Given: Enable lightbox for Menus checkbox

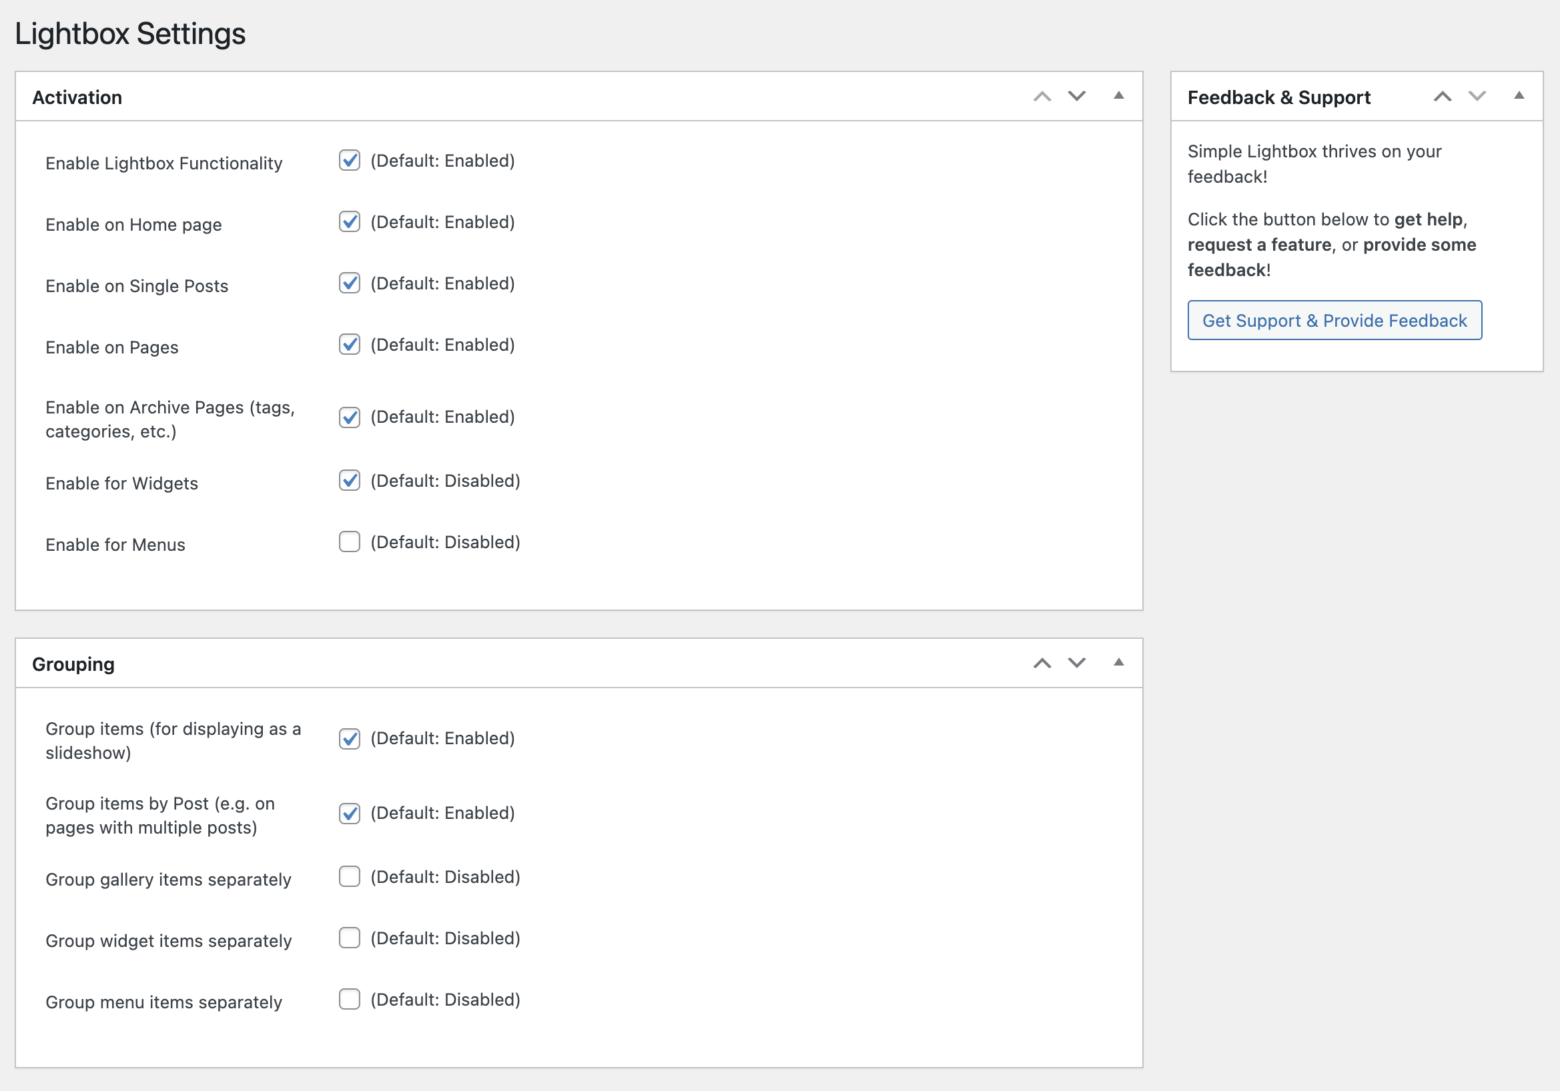Looking at the screenshot, I should (x=349, y=541).
